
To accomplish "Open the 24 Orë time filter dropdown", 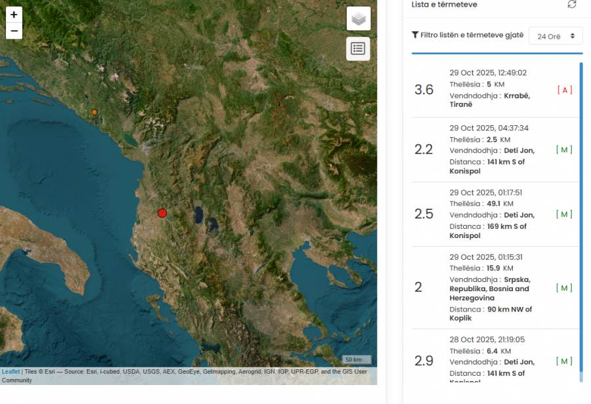I will click(x=556, y=36).
